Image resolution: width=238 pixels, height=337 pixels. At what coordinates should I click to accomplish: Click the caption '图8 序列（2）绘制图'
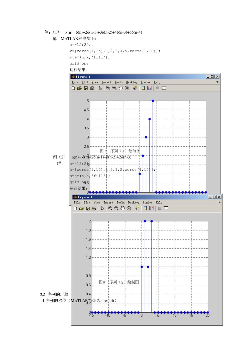pyautogui.click(x=119, y=282)
